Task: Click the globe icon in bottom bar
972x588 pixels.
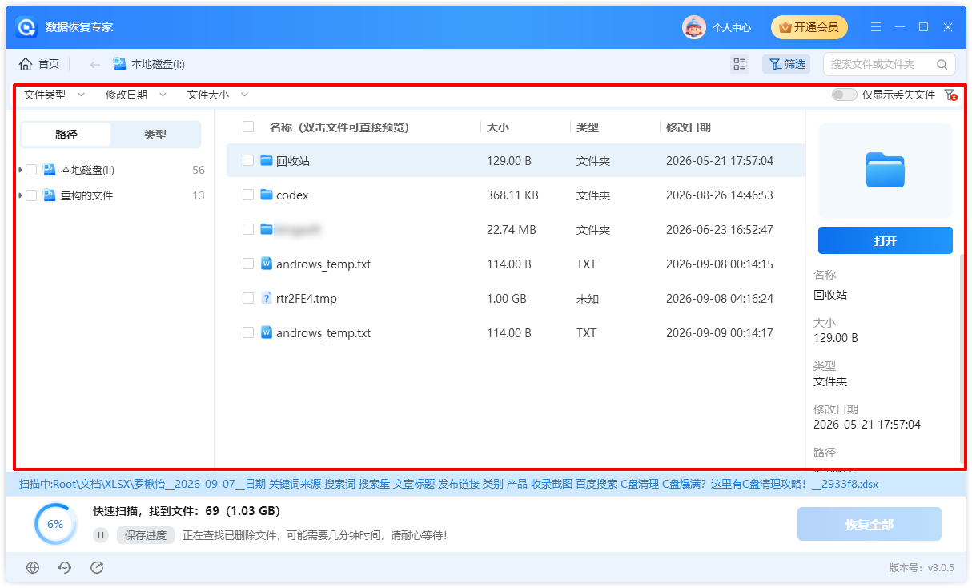Action: tap(33, 568)
